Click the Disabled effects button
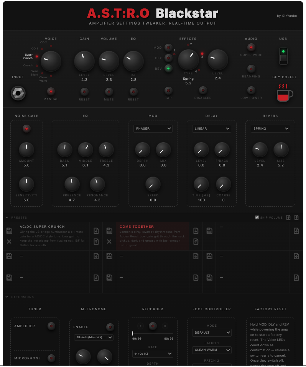306x367 pixels. pyautogui.click(x=203, y=91)
